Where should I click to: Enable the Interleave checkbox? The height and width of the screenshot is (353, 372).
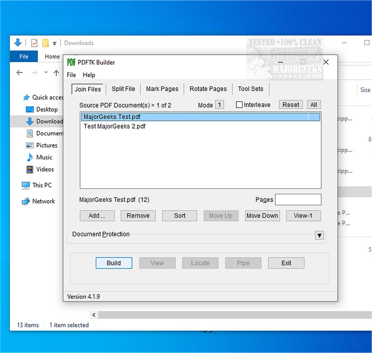coord(239,105)
